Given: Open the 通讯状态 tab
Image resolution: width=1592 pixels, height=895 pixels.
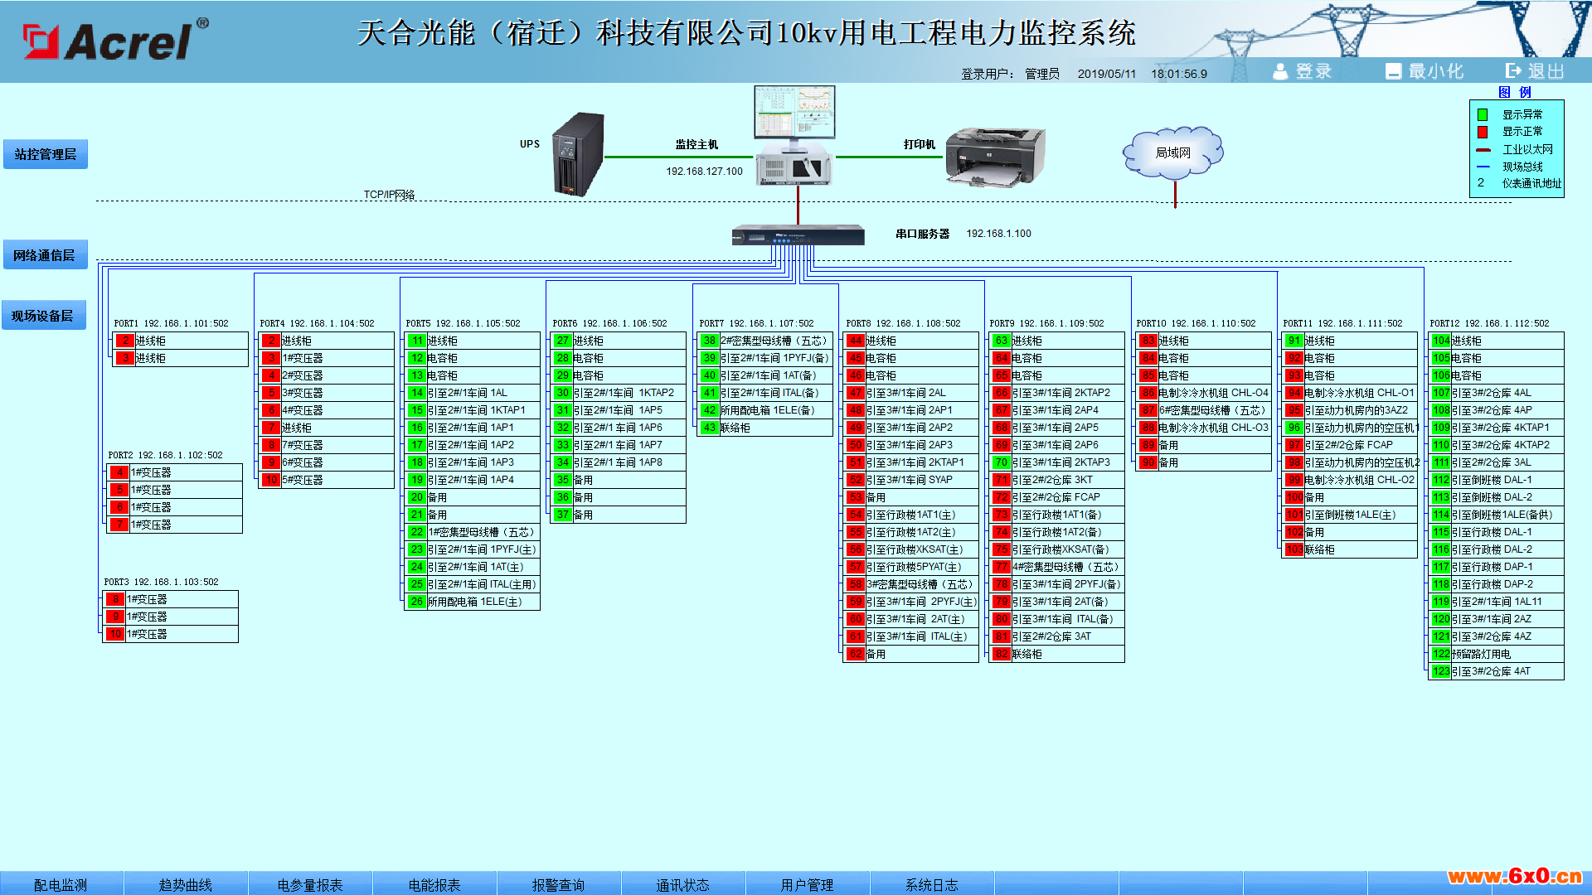Looking at the screenshot, I should coord(683,884).
